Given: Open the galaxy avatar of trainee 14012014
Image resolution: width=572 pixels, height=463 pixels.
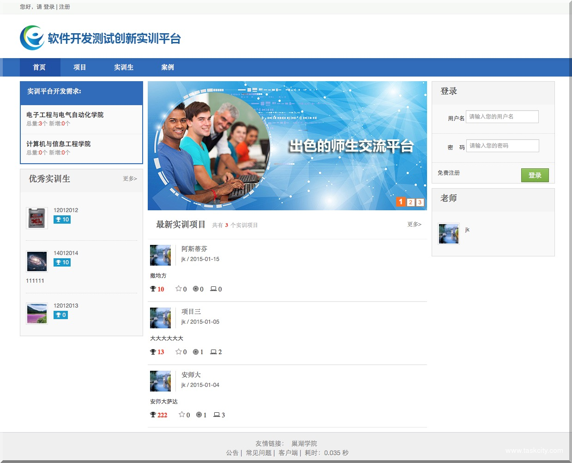Looking at the screenshot, I should 37,261.
